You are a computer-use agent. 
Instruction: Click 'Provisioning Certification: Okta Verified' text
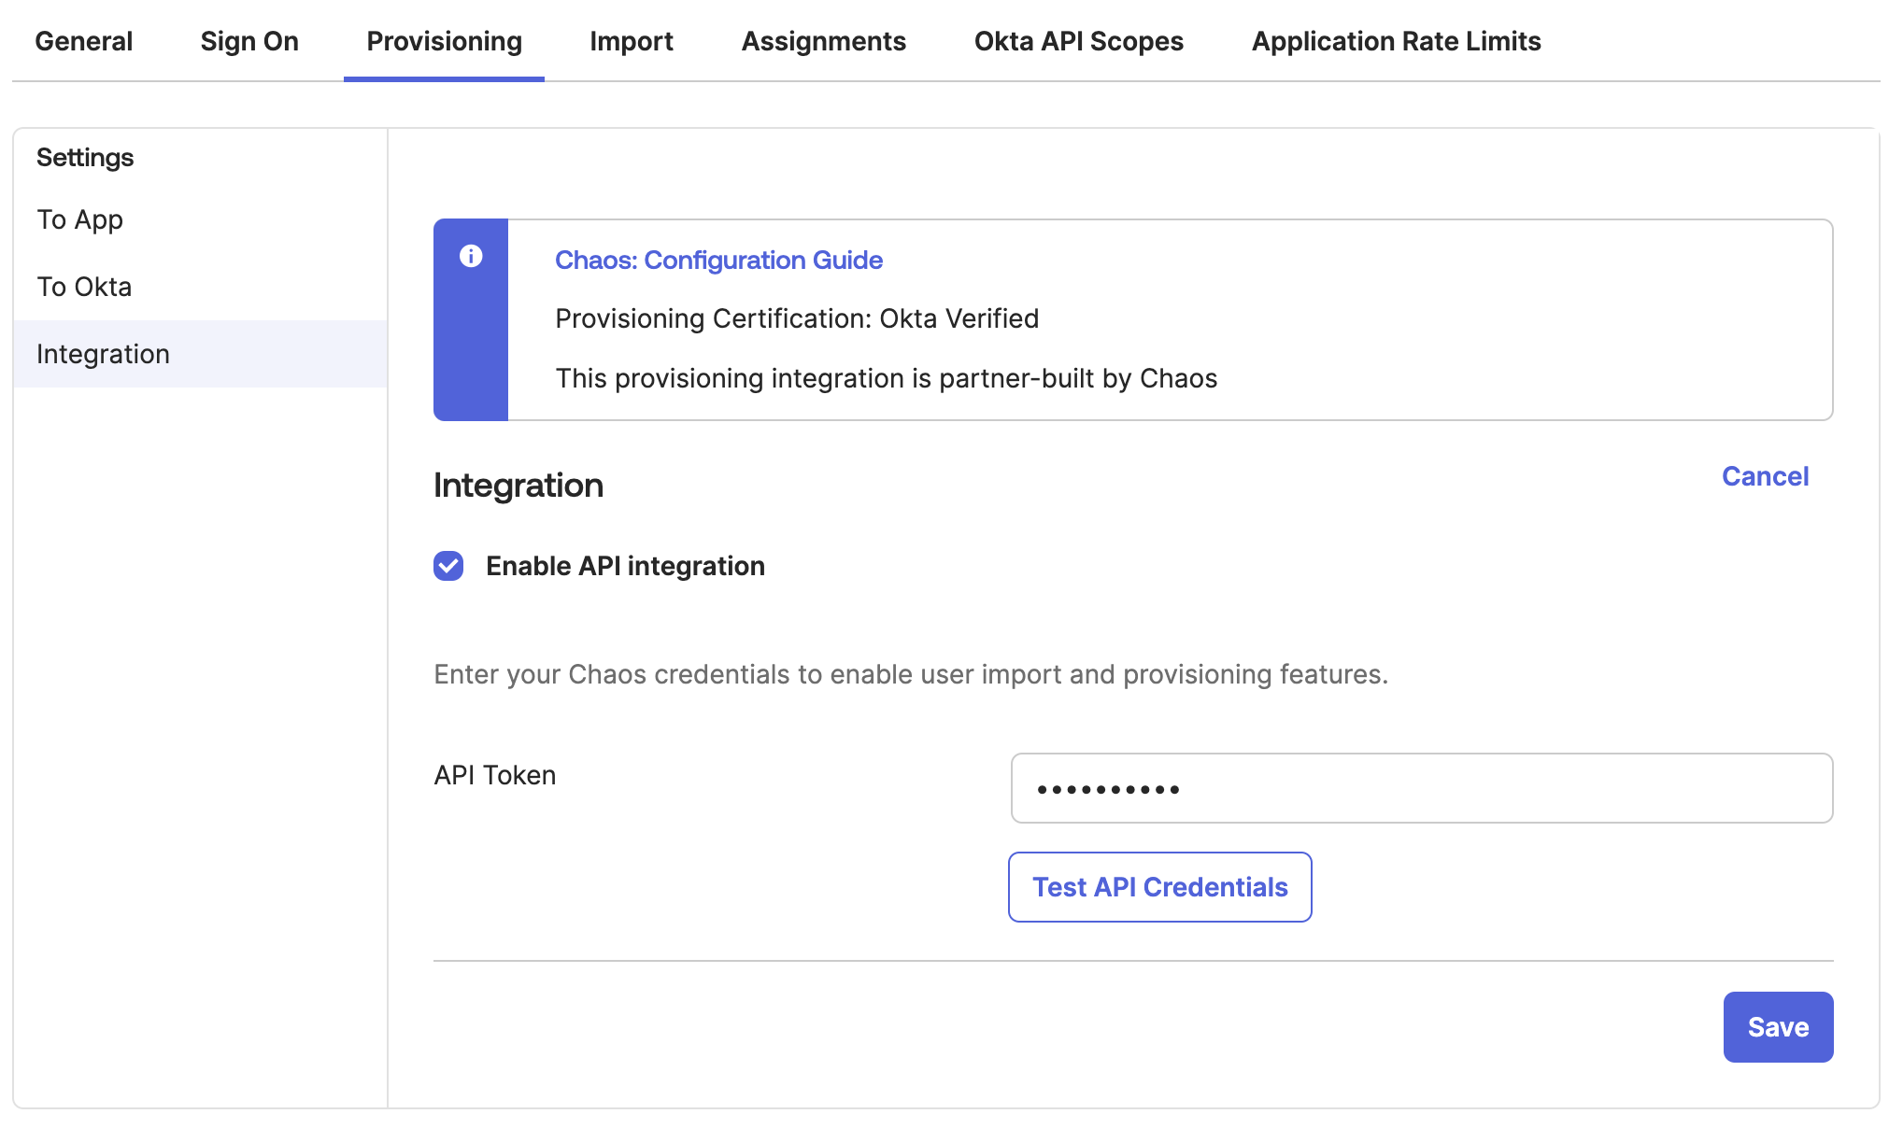(x=797, y=318)
